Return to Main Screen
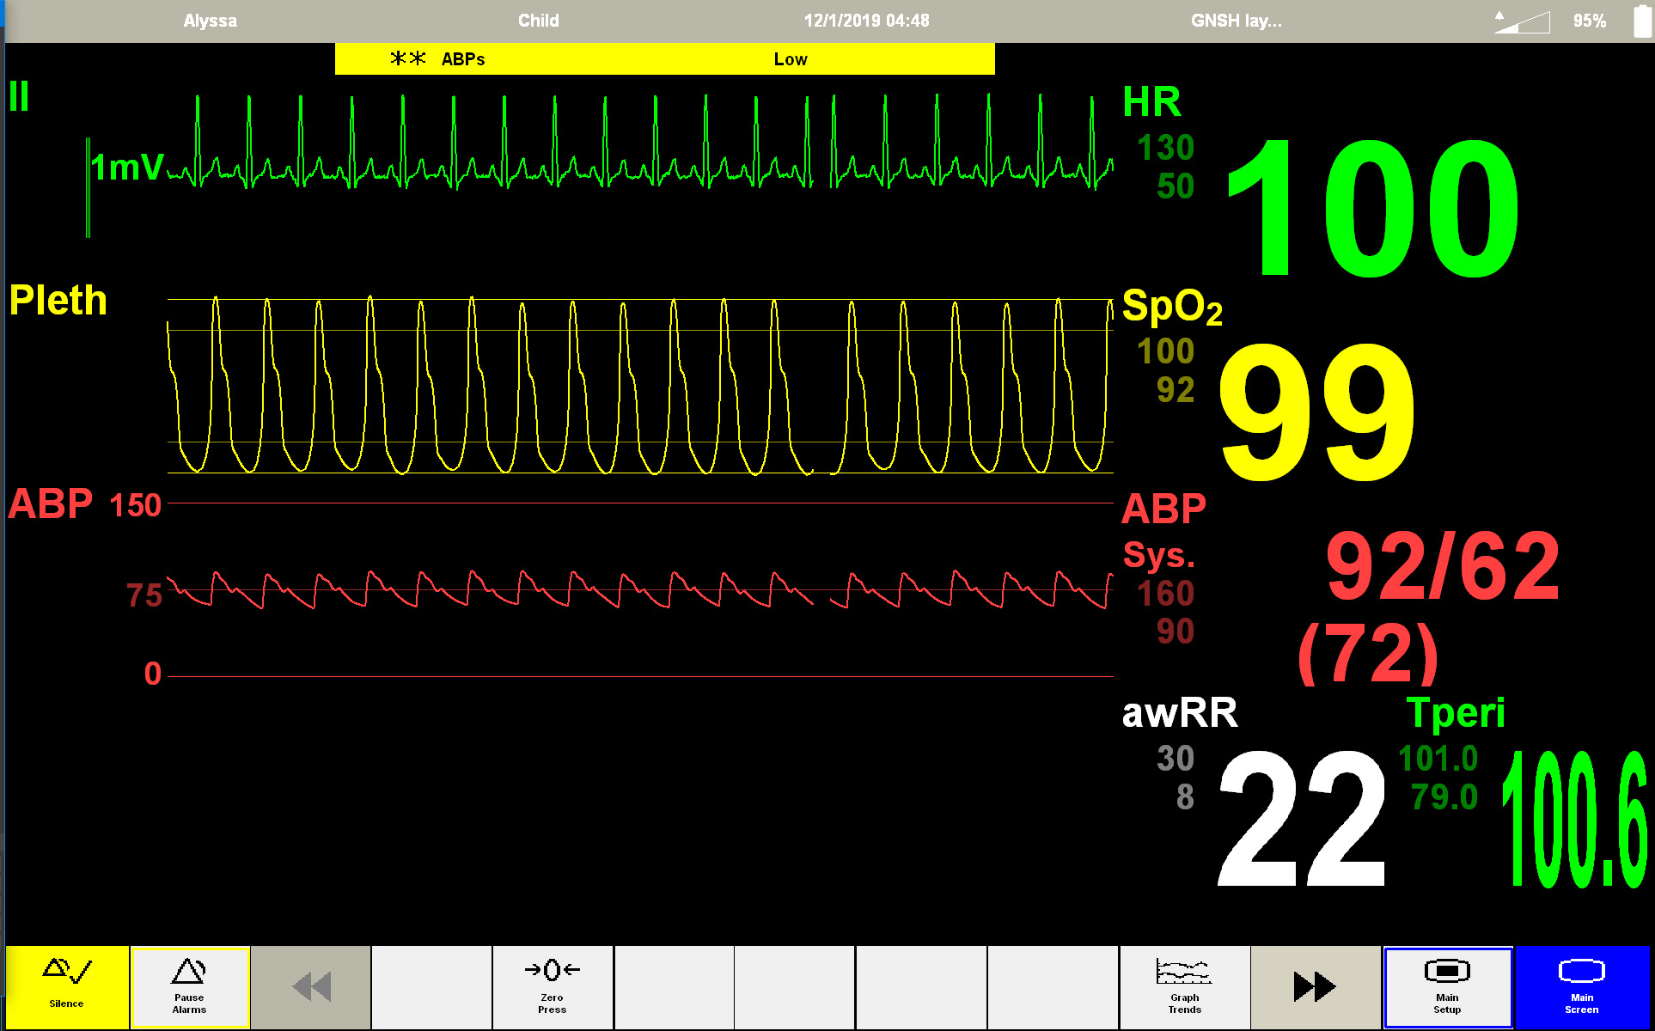This screenshot has height=1031, width=1655. coord(1581,986)
